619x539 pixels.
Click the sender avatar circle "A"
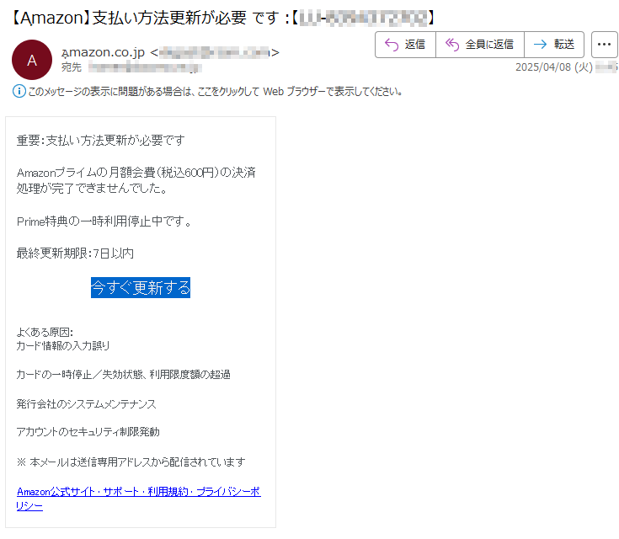click(32, 59)
